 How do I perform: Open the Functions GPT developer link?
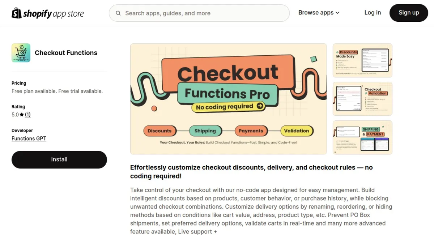coord(29,138)
